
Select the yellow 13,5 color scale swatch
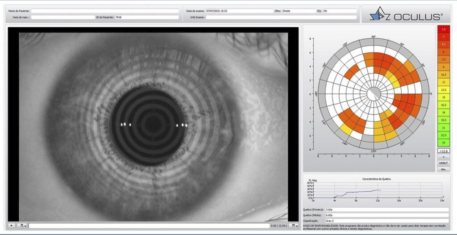(x=444, y=89)
